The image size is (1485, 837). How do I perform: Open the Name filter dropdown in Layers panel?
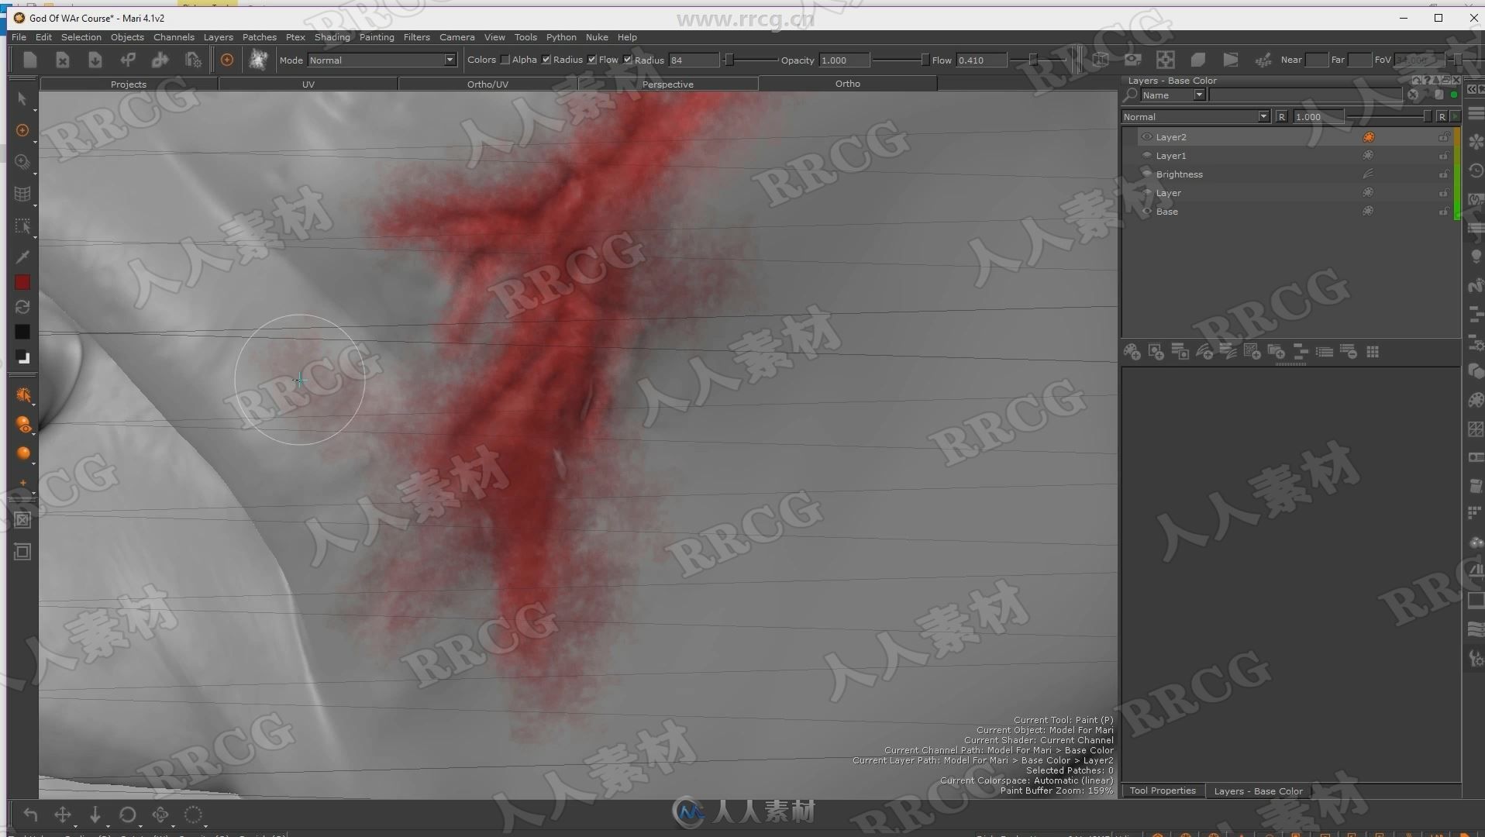pos(1173,95)
